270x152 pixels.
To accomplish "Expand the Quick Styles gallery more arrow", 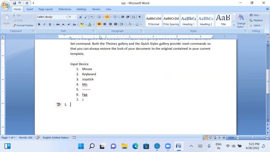I will [234, 25].
